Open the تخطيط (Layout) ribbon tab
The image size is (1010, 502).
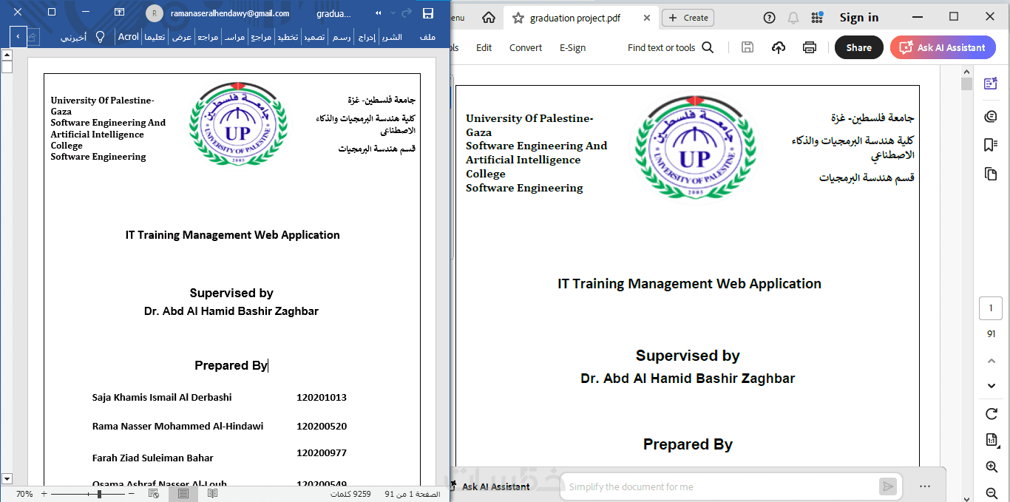coord(288,37)
